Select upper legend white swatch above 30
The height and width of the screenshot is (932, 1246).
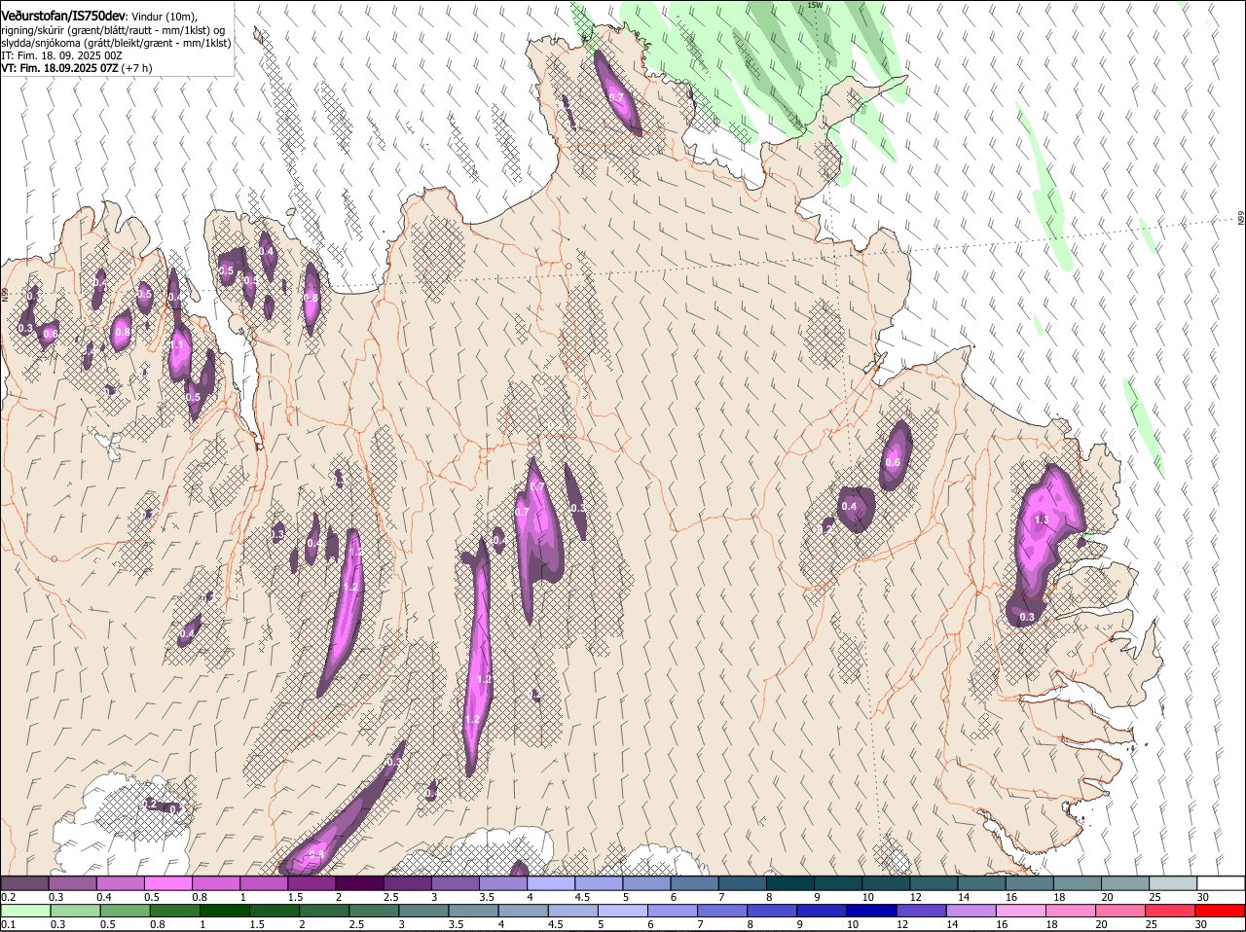1221,883
